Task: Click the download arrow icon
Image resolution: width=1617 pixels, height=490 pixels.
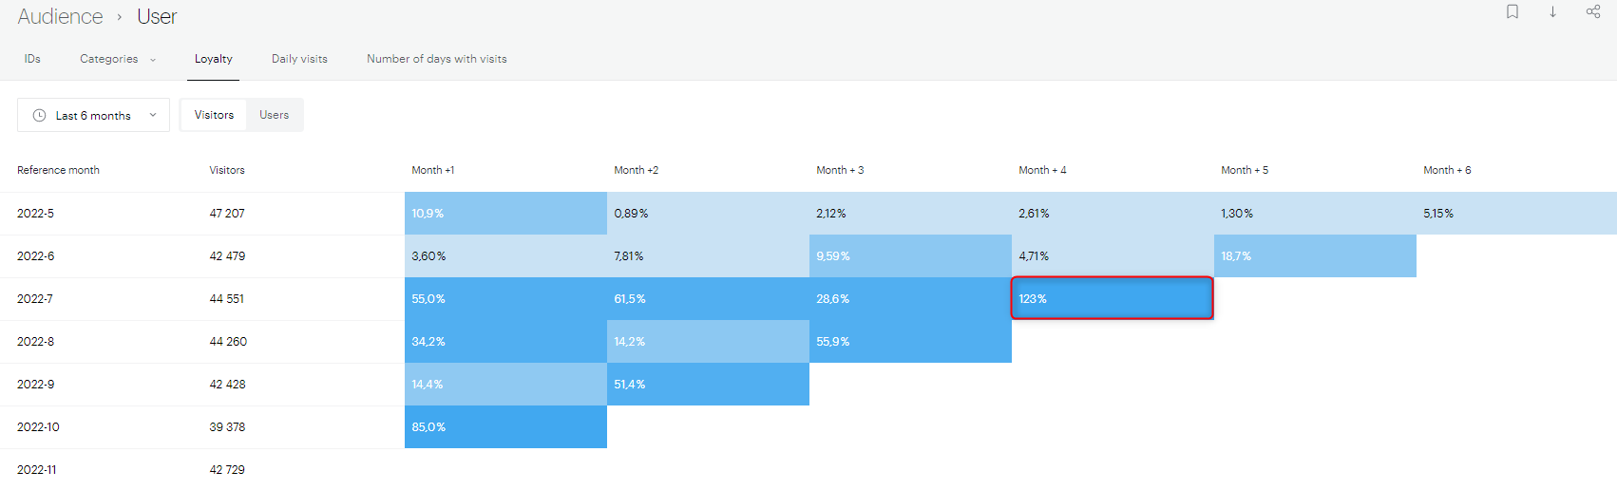Action: pos(1552,11)
